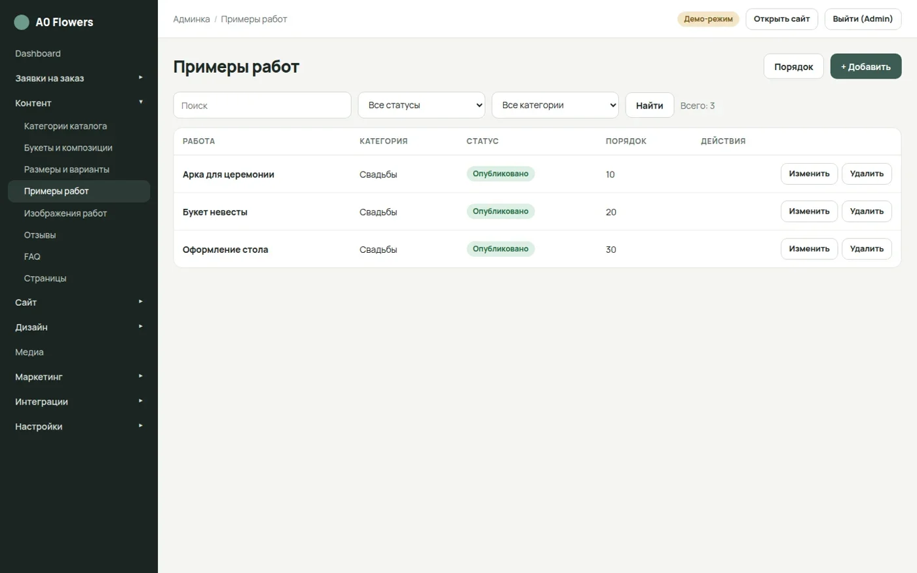
Task: Delete the Букет невесты row
Action: [x=867, y=212]
